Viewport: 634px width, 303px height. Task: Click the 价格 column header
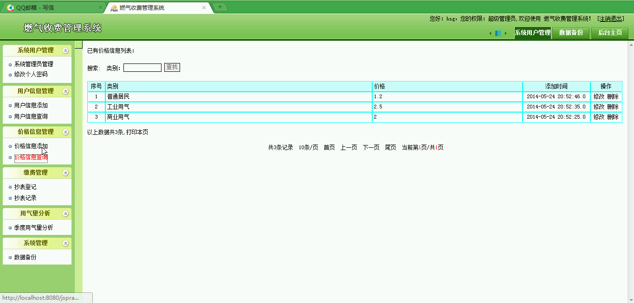[x=447, y=87]
